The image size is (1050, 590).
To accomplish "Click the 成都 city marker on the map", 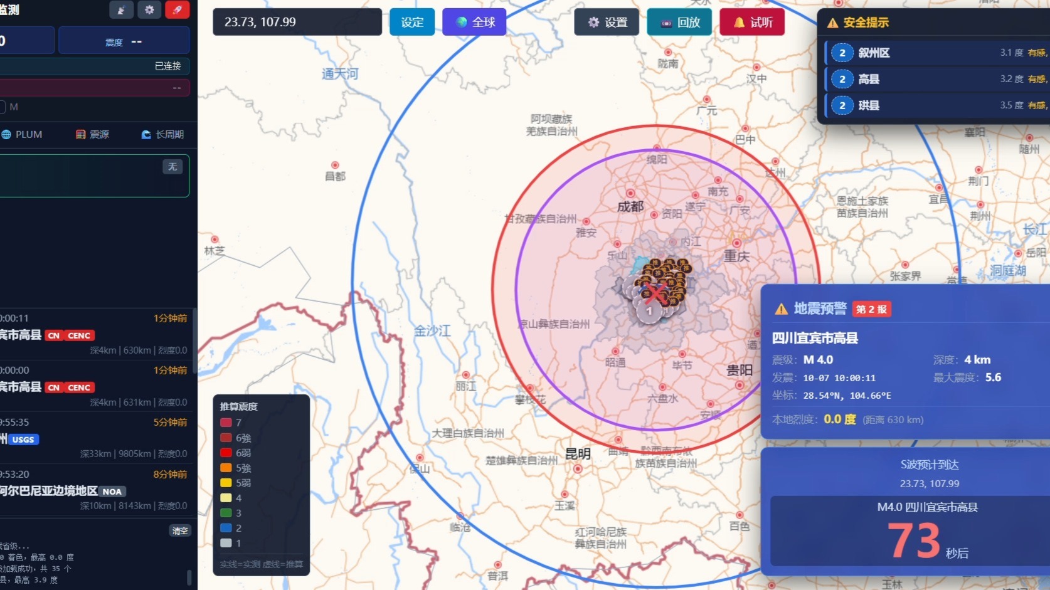I will tap(630, 193).
